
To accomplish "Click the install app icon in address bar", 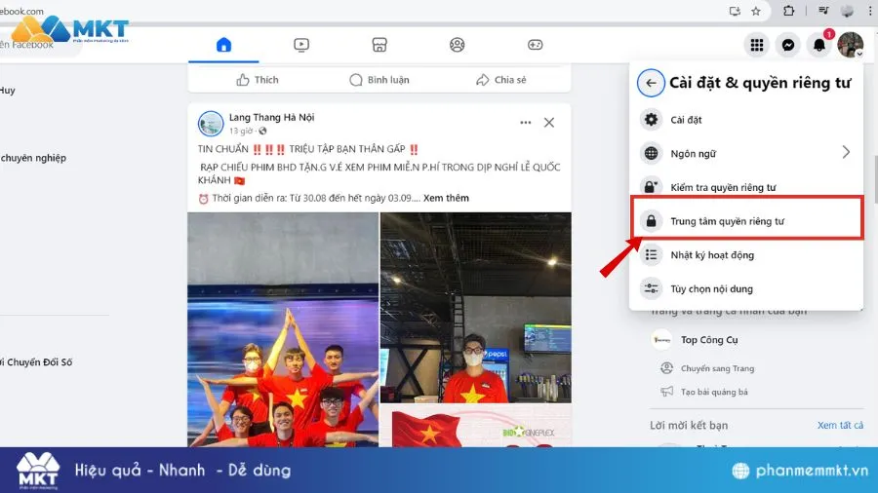I will click(x=735, y=11).
